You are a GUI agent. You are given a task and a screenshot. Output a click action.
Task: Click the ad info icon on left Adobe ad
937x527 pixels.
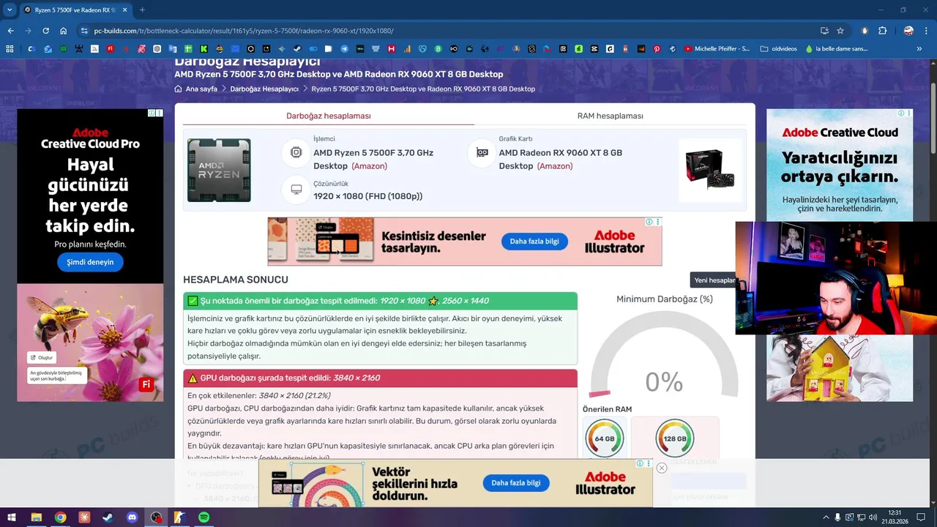(152, 113)
